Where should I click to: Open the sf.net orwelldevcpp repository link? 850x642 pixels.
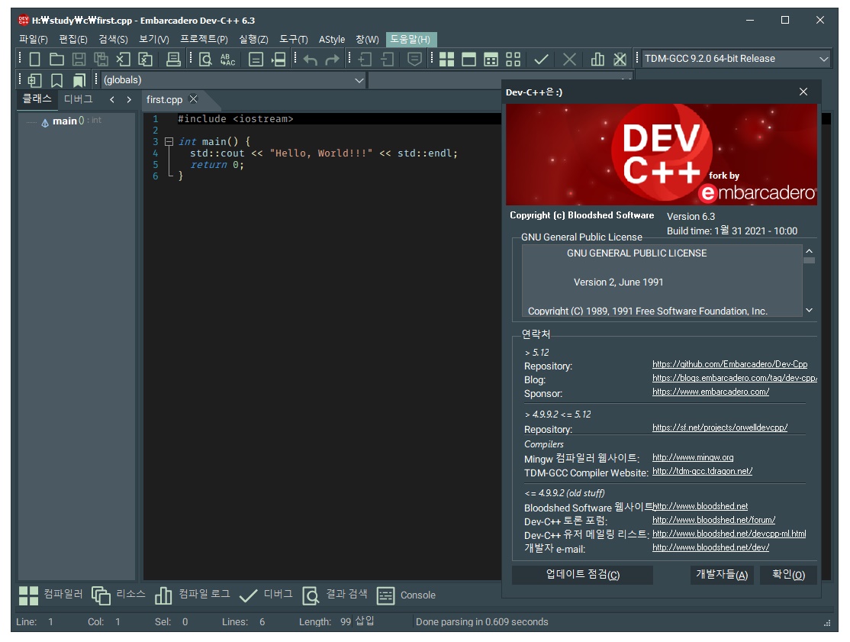pyautogui.click(x=720, y=427)
